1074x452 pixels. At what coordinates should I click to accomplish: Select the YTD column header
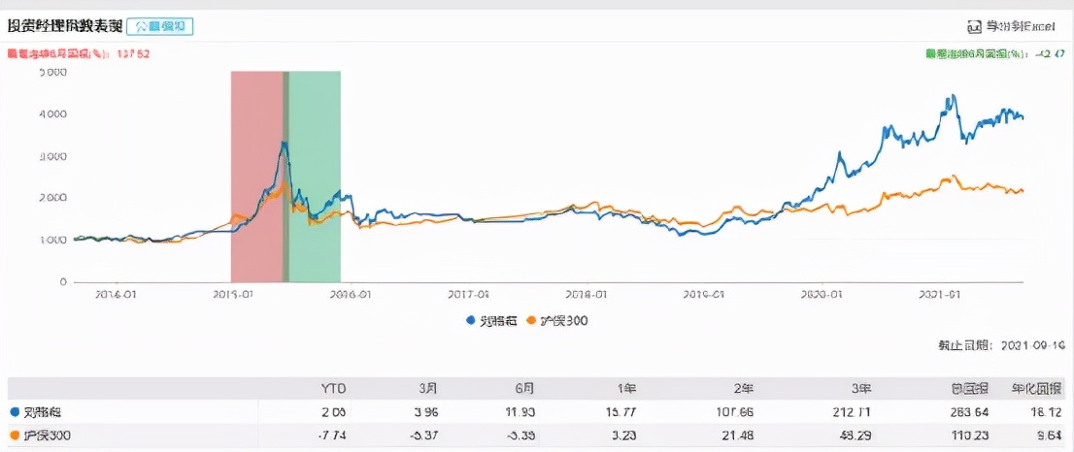tap(333, 388)
